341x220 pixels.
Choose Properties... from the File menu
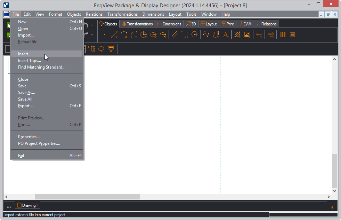(47, 137)
